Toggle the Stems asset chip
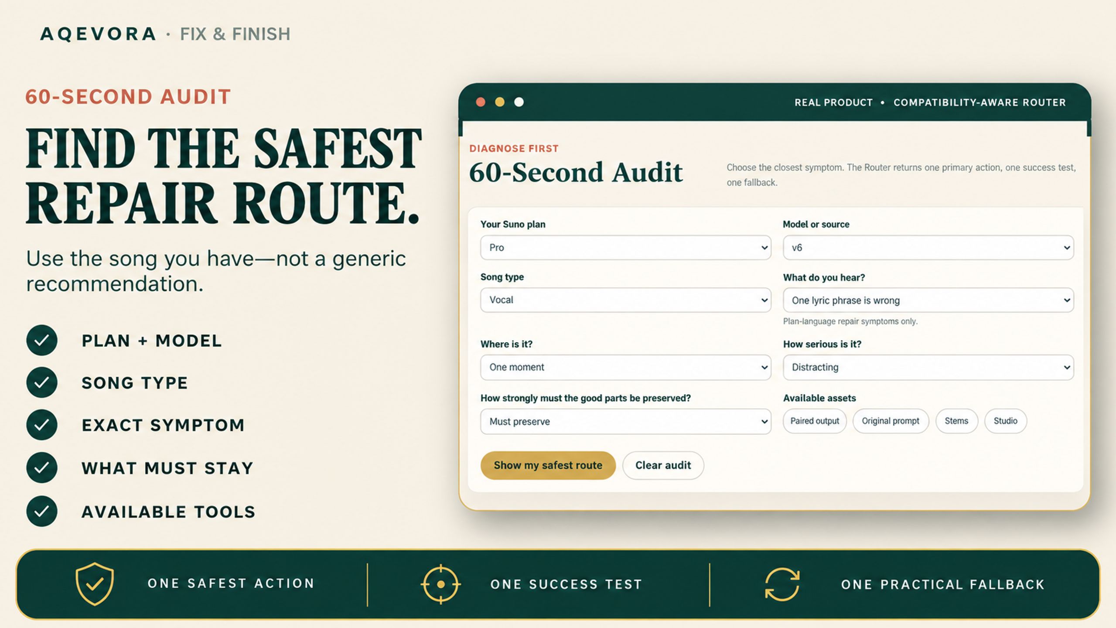Image resolution: width=1116 pixels, height=628 pixels. pos(956,421)
